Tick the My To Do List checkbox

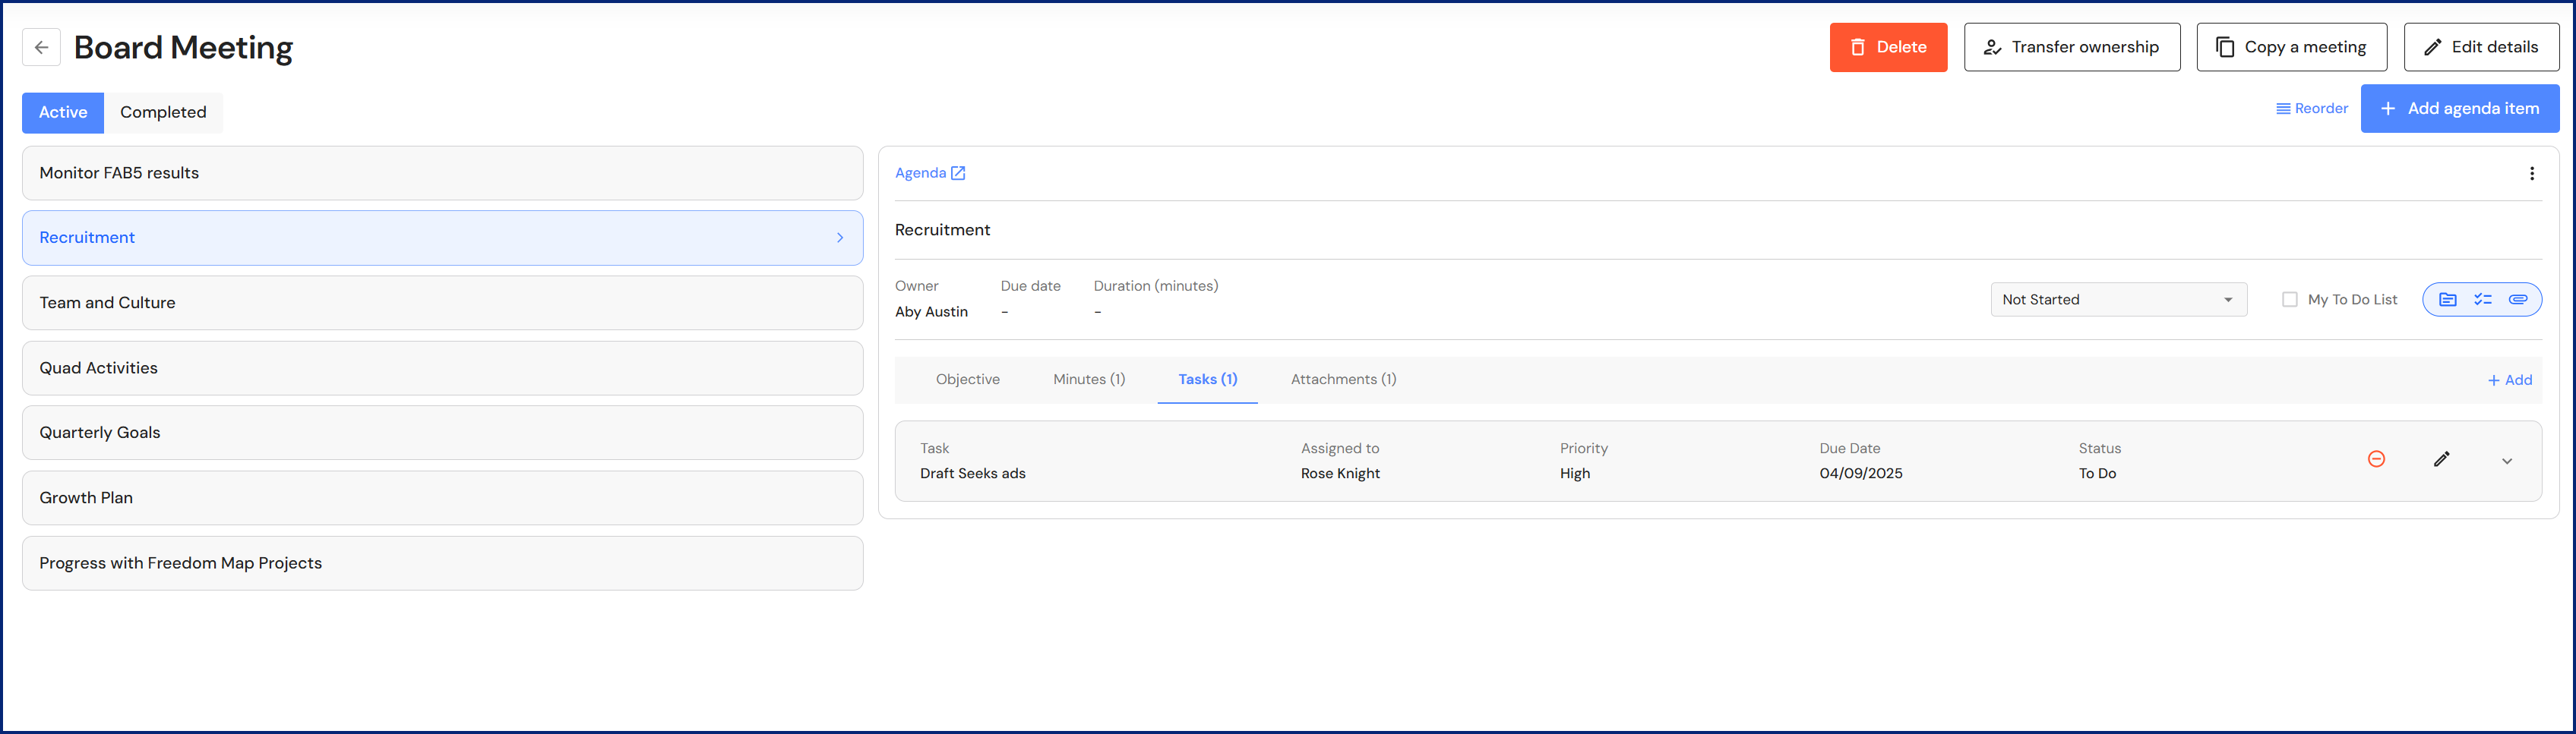[2289, 300]
